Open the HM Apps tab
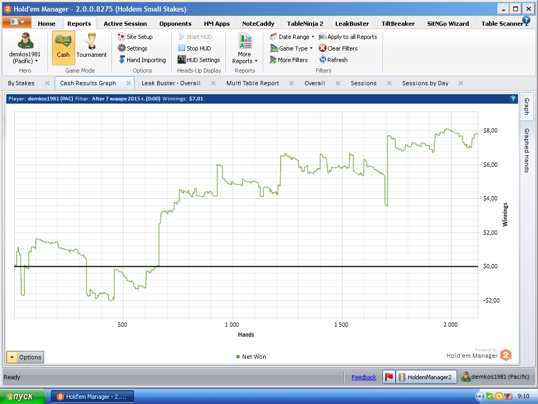The width and height of the screenshot is (538, 404). [217, 24]
